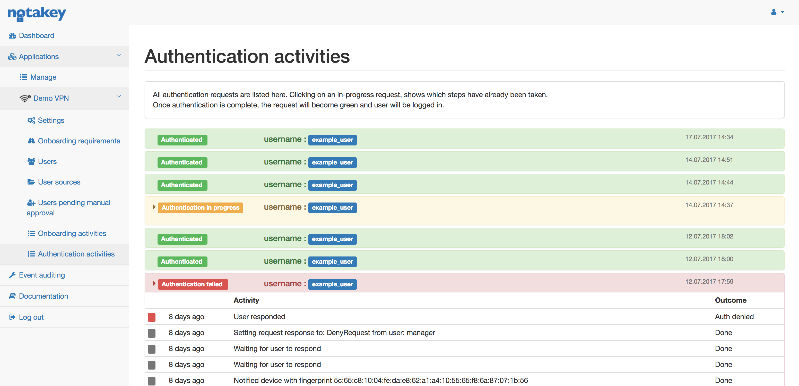Click the notakey logo

(x=36, y=13)
